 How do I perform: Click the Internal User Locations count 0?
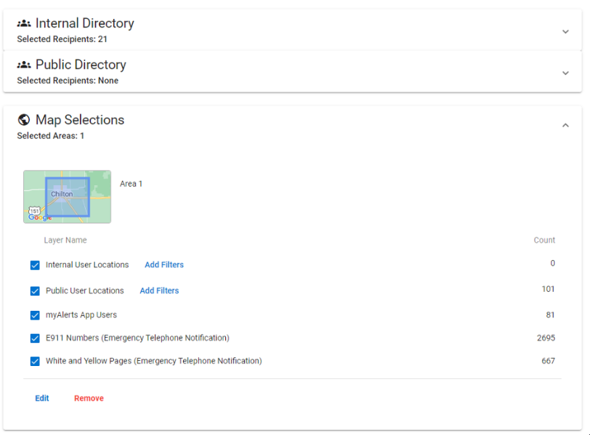coord(553,263)
